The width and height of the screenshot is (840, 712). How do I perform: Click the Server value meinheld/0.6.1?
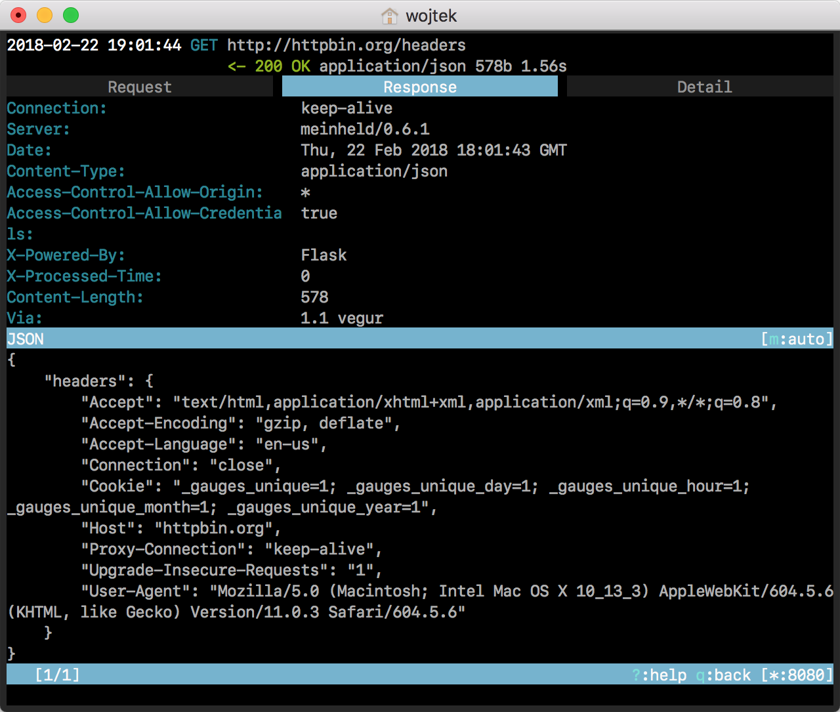pos(365,129)
